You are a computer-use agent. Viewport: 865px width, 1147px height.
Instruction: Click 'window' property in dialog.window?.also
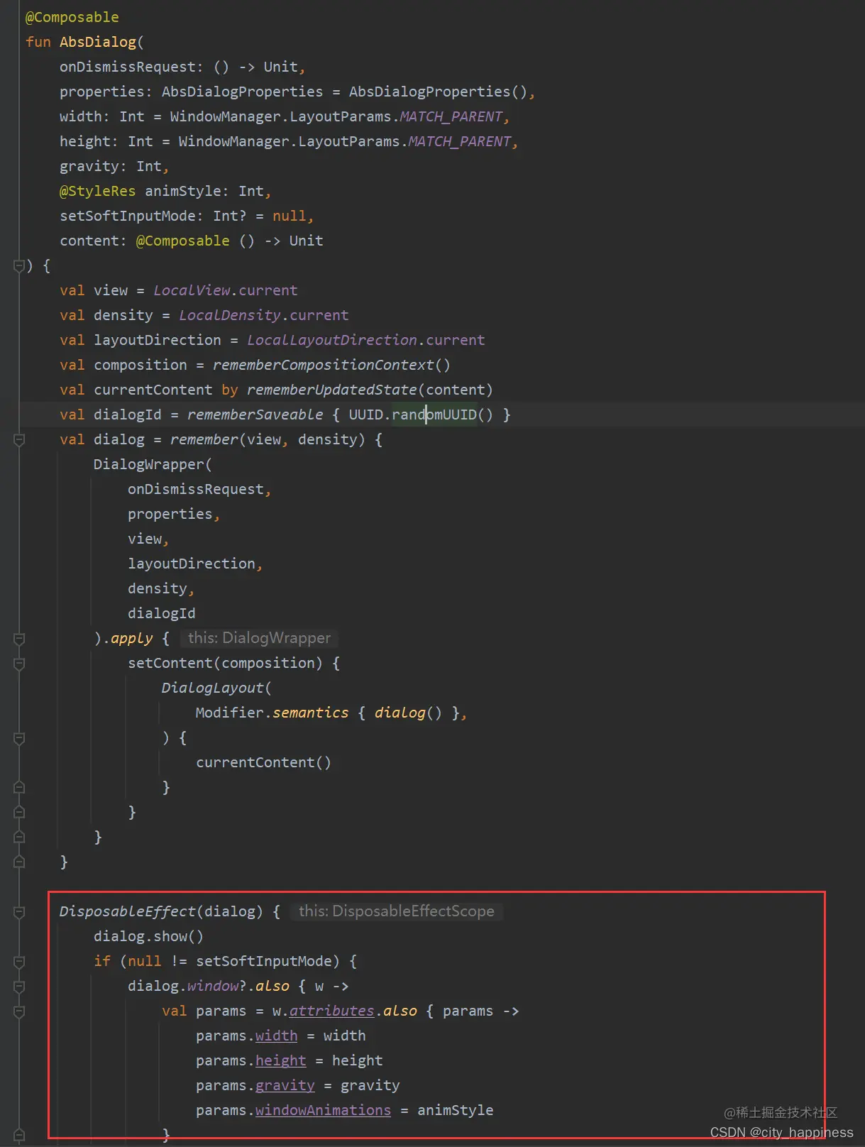[213, 986]
